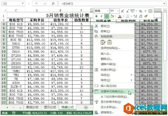This screenshot has height=116, width=168.
Task: Click the Merge and Center icon in the mini toolbar
Action: pyautogui.click(x=150, y=11)
